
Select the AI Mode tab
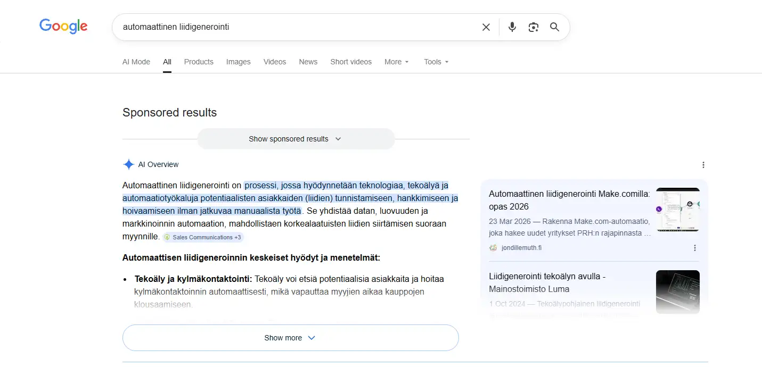136,62
